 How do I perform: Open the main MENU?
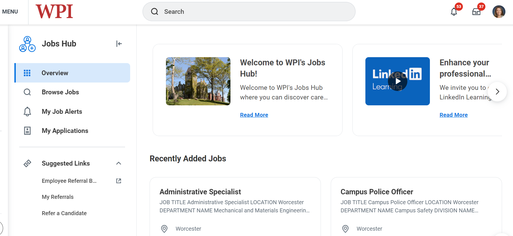coord(10,12)
